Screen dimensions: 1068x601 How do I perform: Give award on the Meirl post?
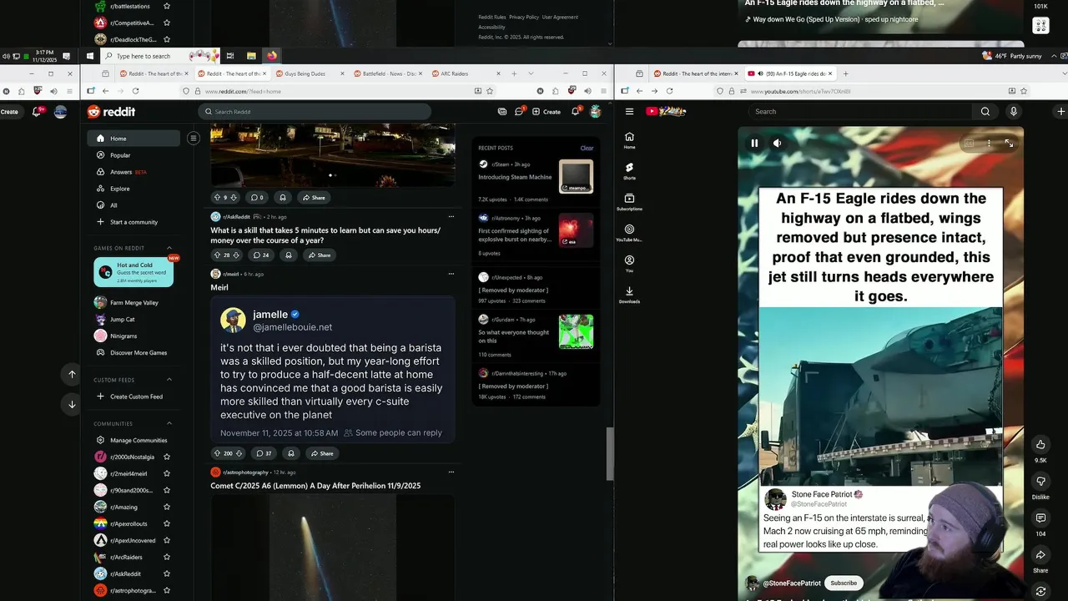[290, 453]
